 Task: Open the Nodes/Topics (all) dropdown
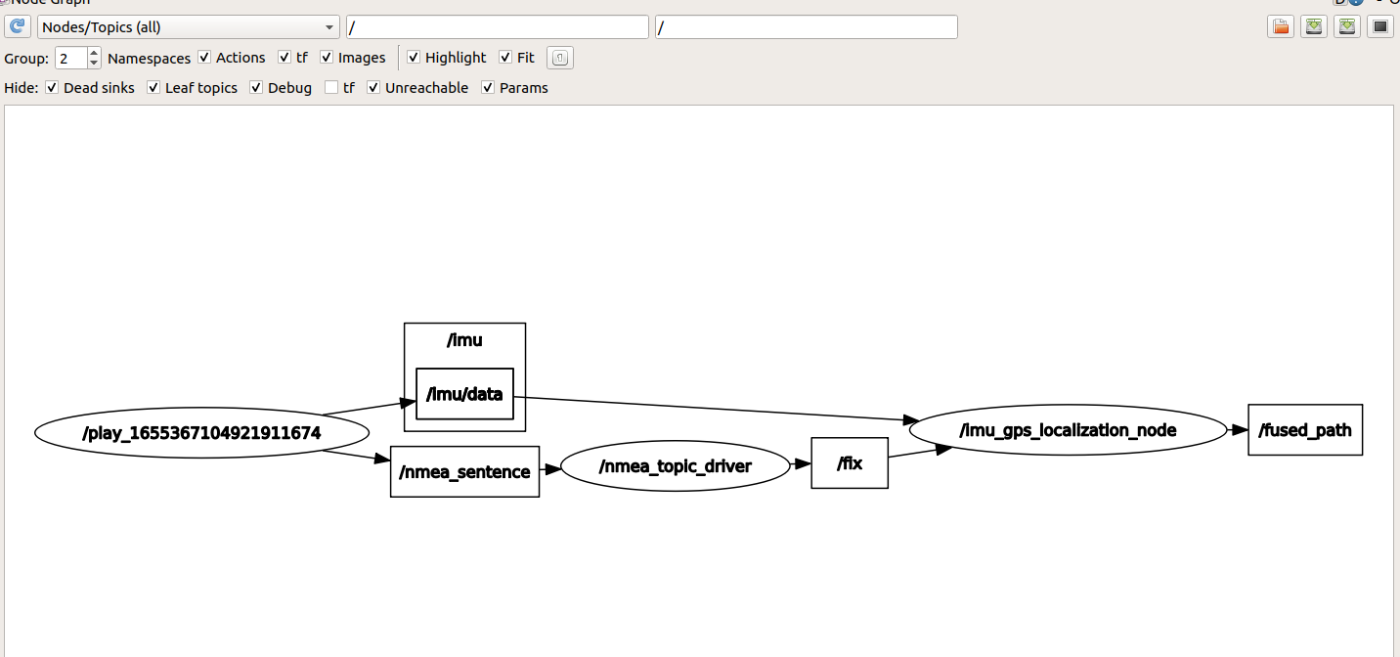point(189,27)
